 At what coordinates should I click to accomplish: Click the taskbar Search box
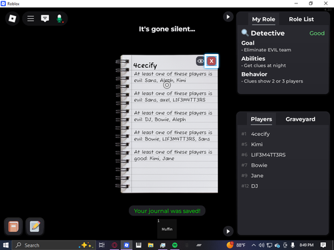coord(53,245)
